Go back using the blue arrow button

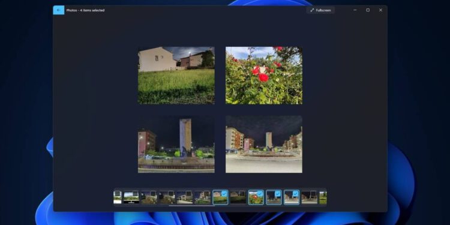pyautogui.click(x=59, y=10)
